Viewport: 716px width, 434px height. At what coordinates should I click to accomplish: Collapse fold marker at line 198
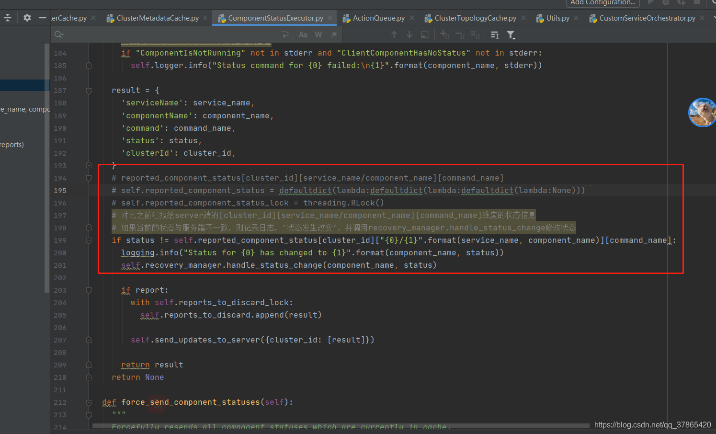(89, 228)
